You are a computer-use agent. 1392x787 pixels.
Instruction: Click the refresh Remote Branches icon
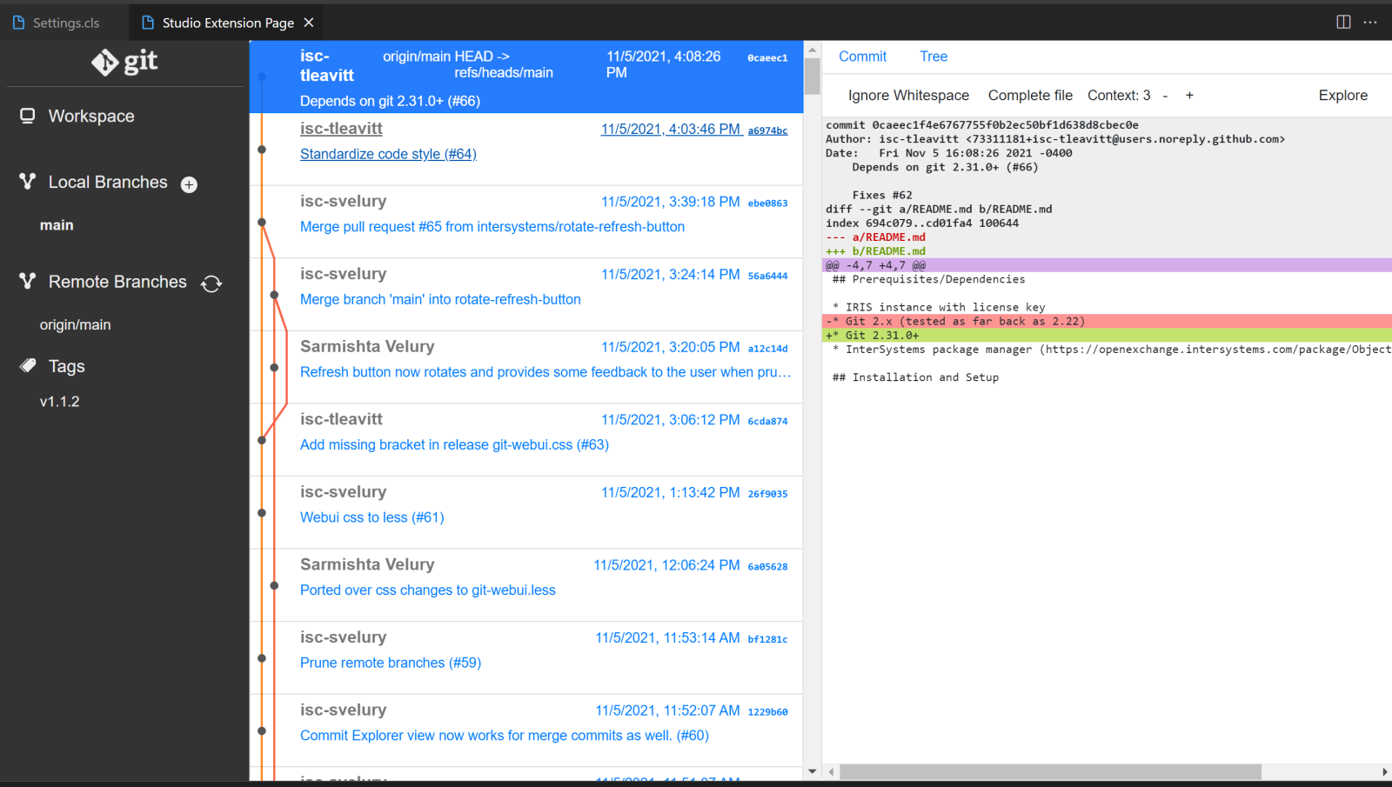click(x=211, y=283)
